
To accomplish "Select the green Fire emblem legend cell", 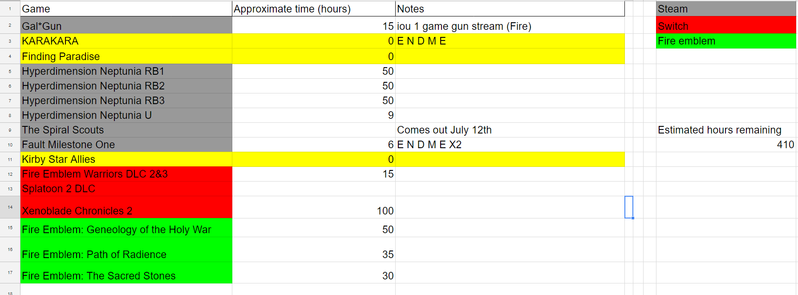I will pyautogui.click(x=726, y=41).
